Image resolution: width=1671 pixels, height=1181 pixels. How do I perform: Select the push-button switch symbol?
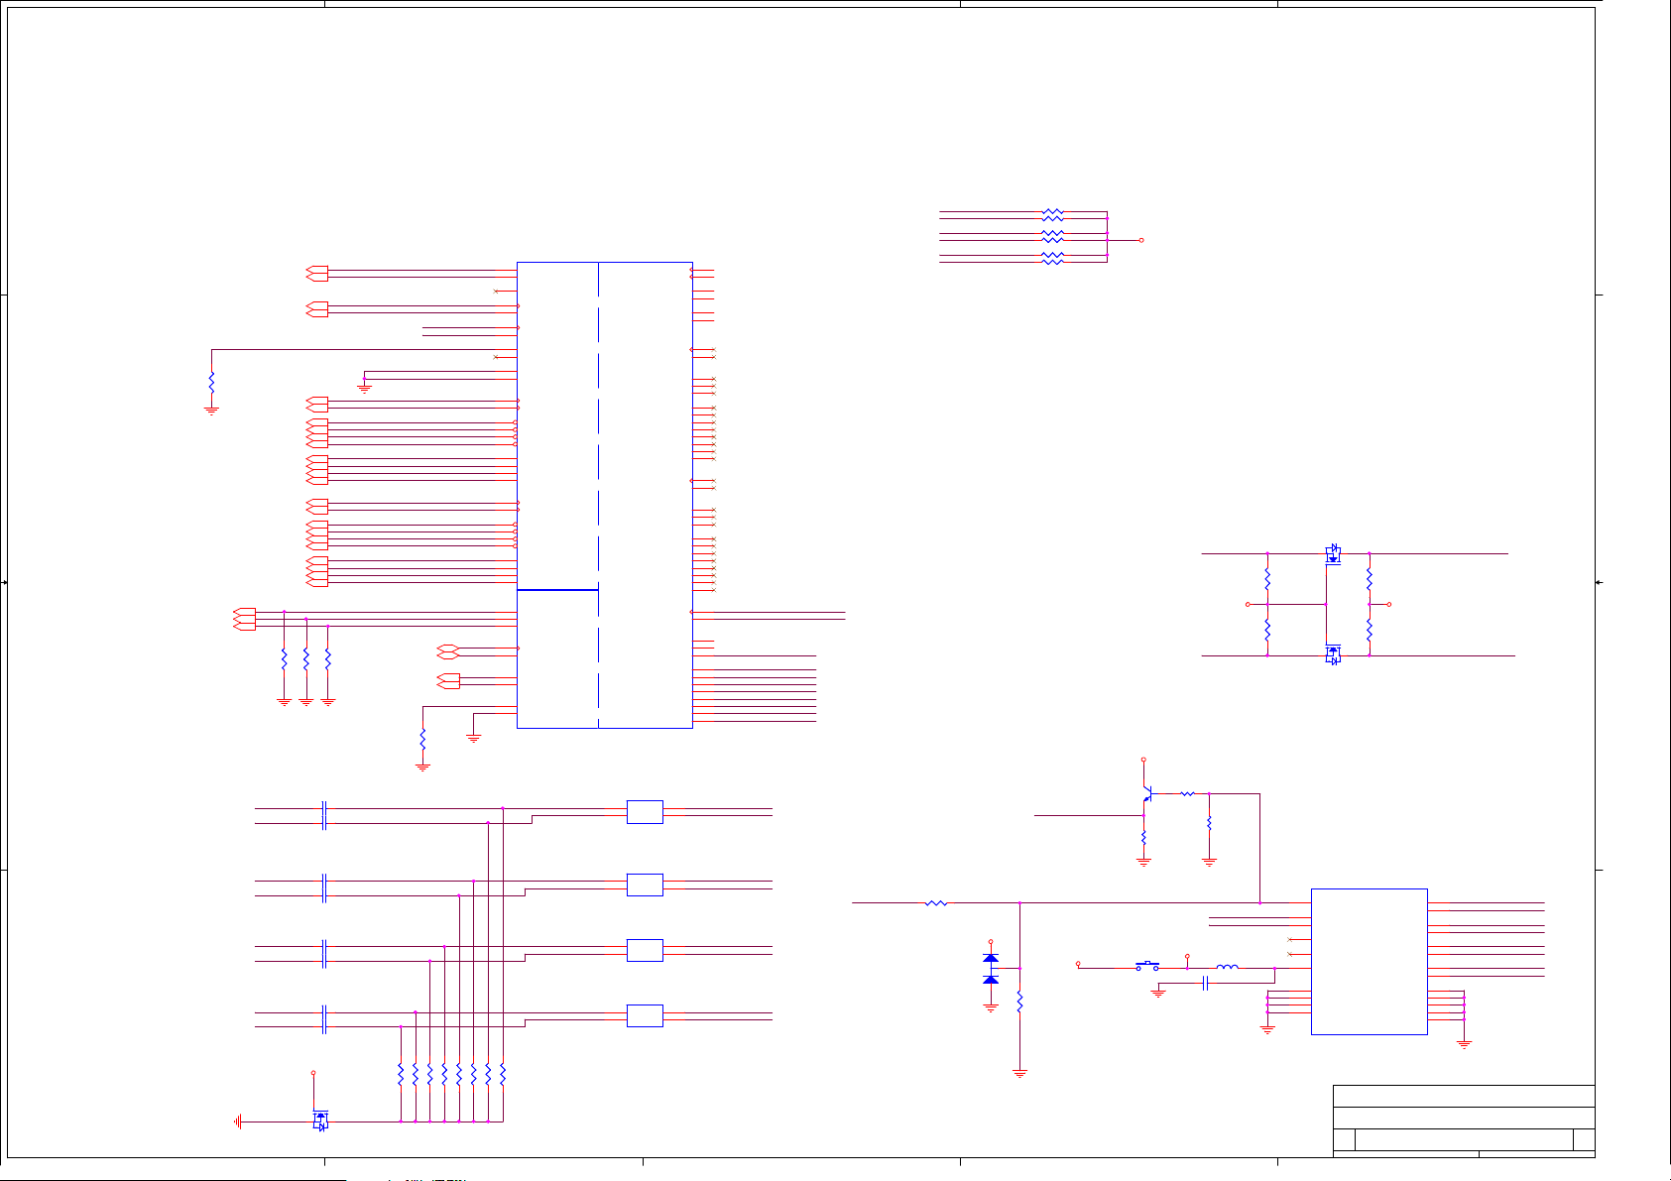(x=1147, y=965)
